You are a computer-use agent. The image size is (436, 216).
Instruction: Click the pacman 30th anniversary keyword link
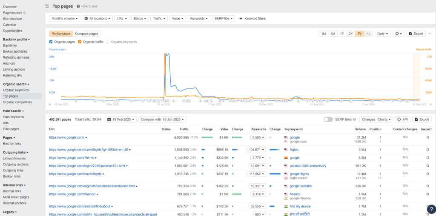point(308,166)
